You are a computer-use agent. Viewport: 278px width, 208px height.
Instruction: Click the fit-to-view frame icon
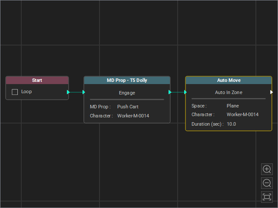(267, 197)
